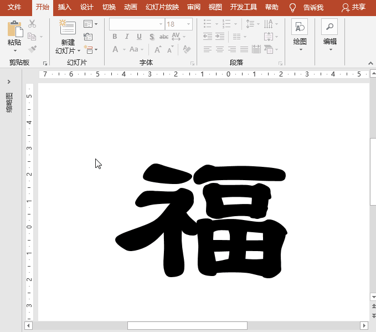Click the line spacing icon
The height and width of the screenshot is (332, 376).
(x=250, y=24)
